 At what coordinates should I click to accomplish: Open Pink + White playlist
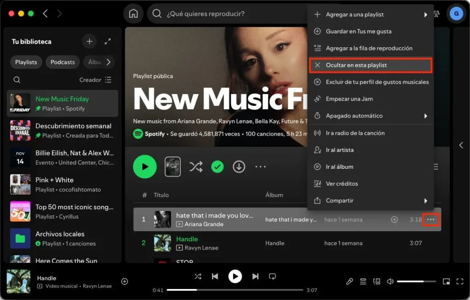point(62,184)
